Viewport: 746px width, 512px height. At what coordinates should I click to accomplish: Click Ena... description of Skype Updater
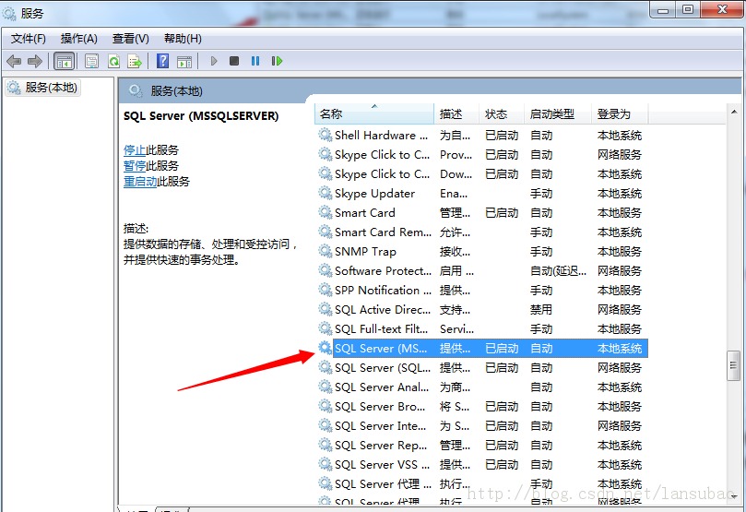[x=454, y=193]
